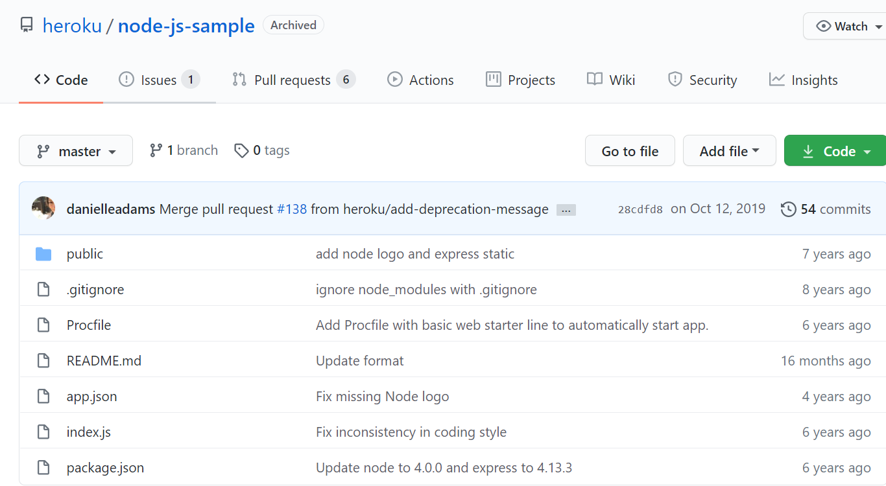Click the README.md file icon
The height and width of the screenshot is (486, 886).
pyautogui.click(x=43, y=361)
